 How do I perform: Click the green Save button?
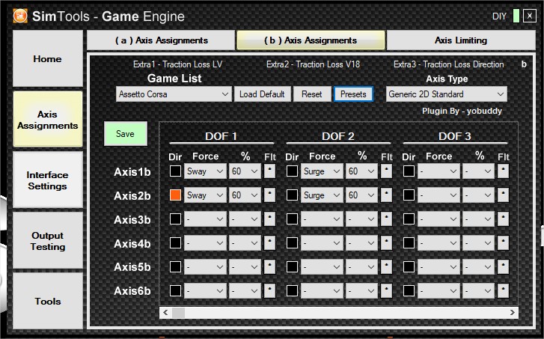(126, 134)
